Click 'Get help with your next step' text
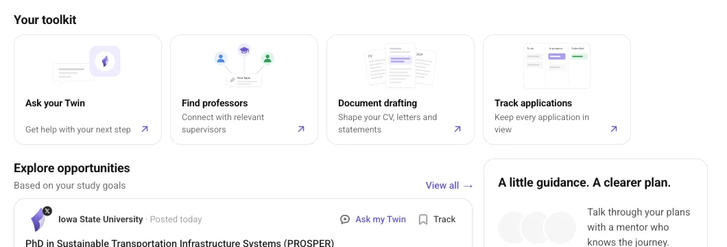Image resolution: width=727 pixels, height=247 pixels. click(x=78, y=129)
